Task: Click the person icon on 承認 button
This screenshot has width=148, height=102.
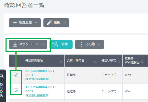Action: coord(55,44)
